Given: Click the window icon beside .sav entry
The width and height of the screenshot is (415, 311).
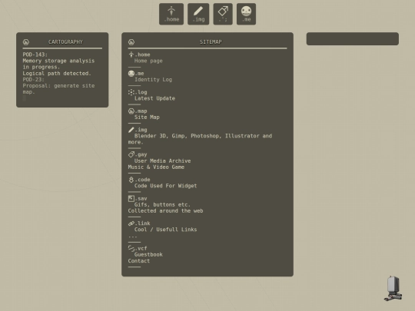Looking at the screenshot, I should coord(131,198).
